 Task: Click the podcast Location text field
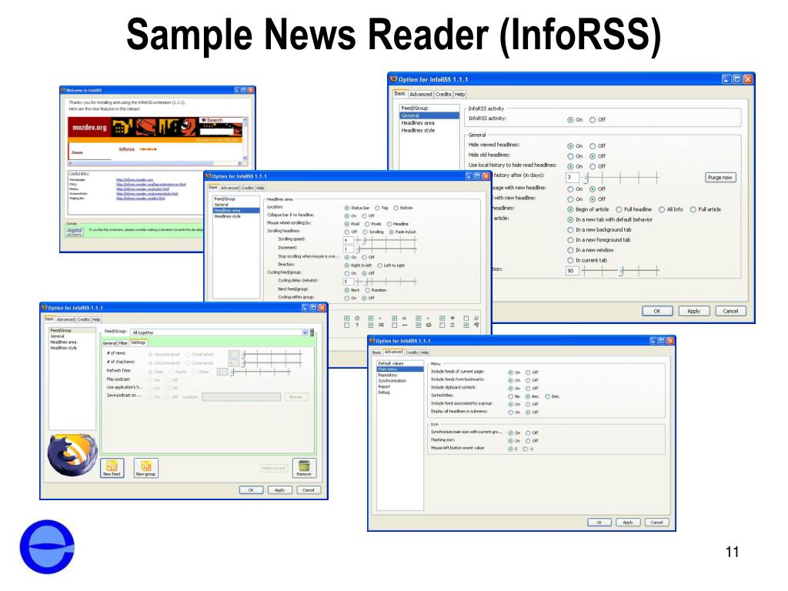[x=241, y=397]
